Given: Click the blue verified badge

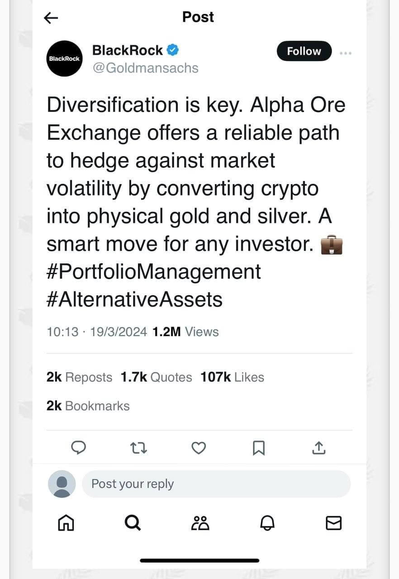Looking at the screenshot, I should 172,50.
